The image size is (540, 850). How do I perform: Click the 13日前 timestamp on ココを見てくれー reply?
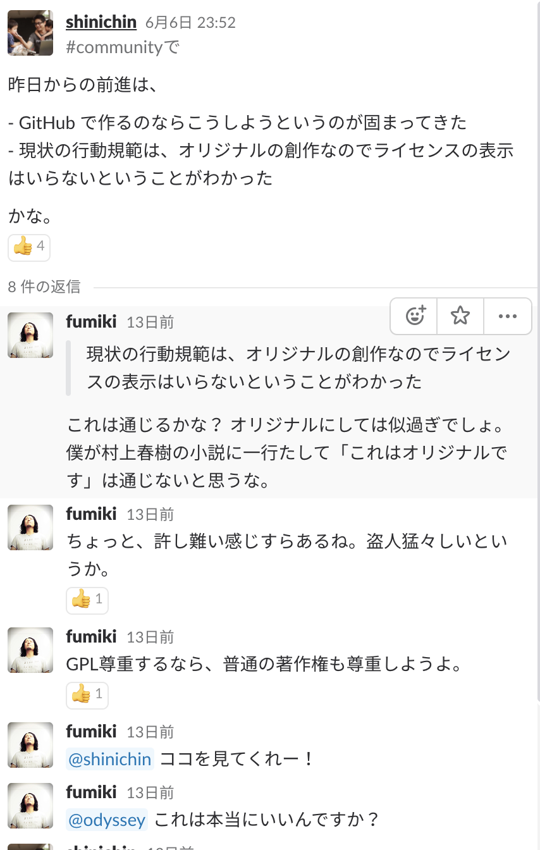pyautogui.click(x=150, y=732)
